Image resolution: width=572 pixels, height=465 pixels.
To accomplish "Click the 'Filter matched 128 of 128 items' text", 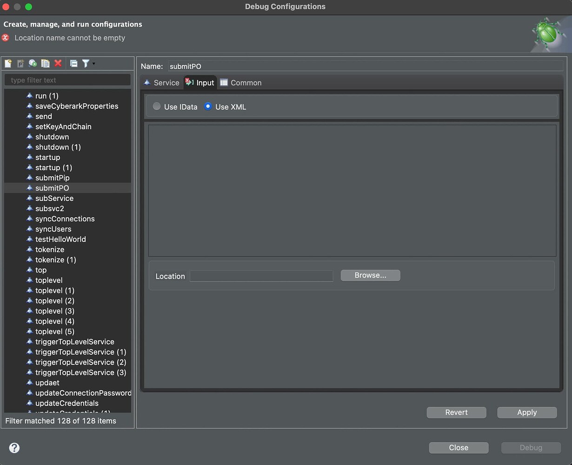I will pos(61,421).
